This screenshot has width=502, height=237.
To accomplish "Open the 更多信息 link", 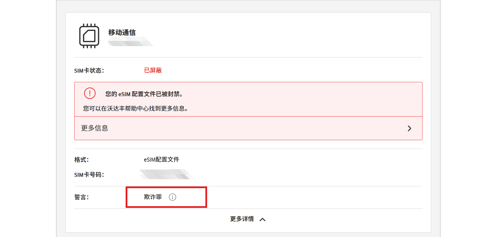I will click(94, 128).
